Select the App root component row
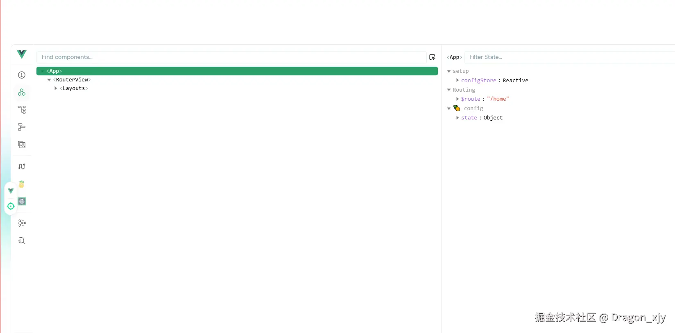 point(237,71)
